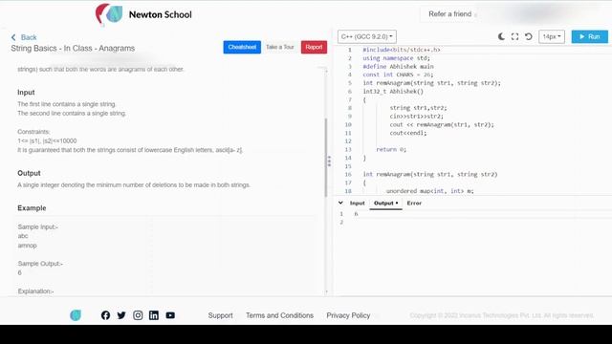
Task: Open Terms and Conditions
Action: 279,315
